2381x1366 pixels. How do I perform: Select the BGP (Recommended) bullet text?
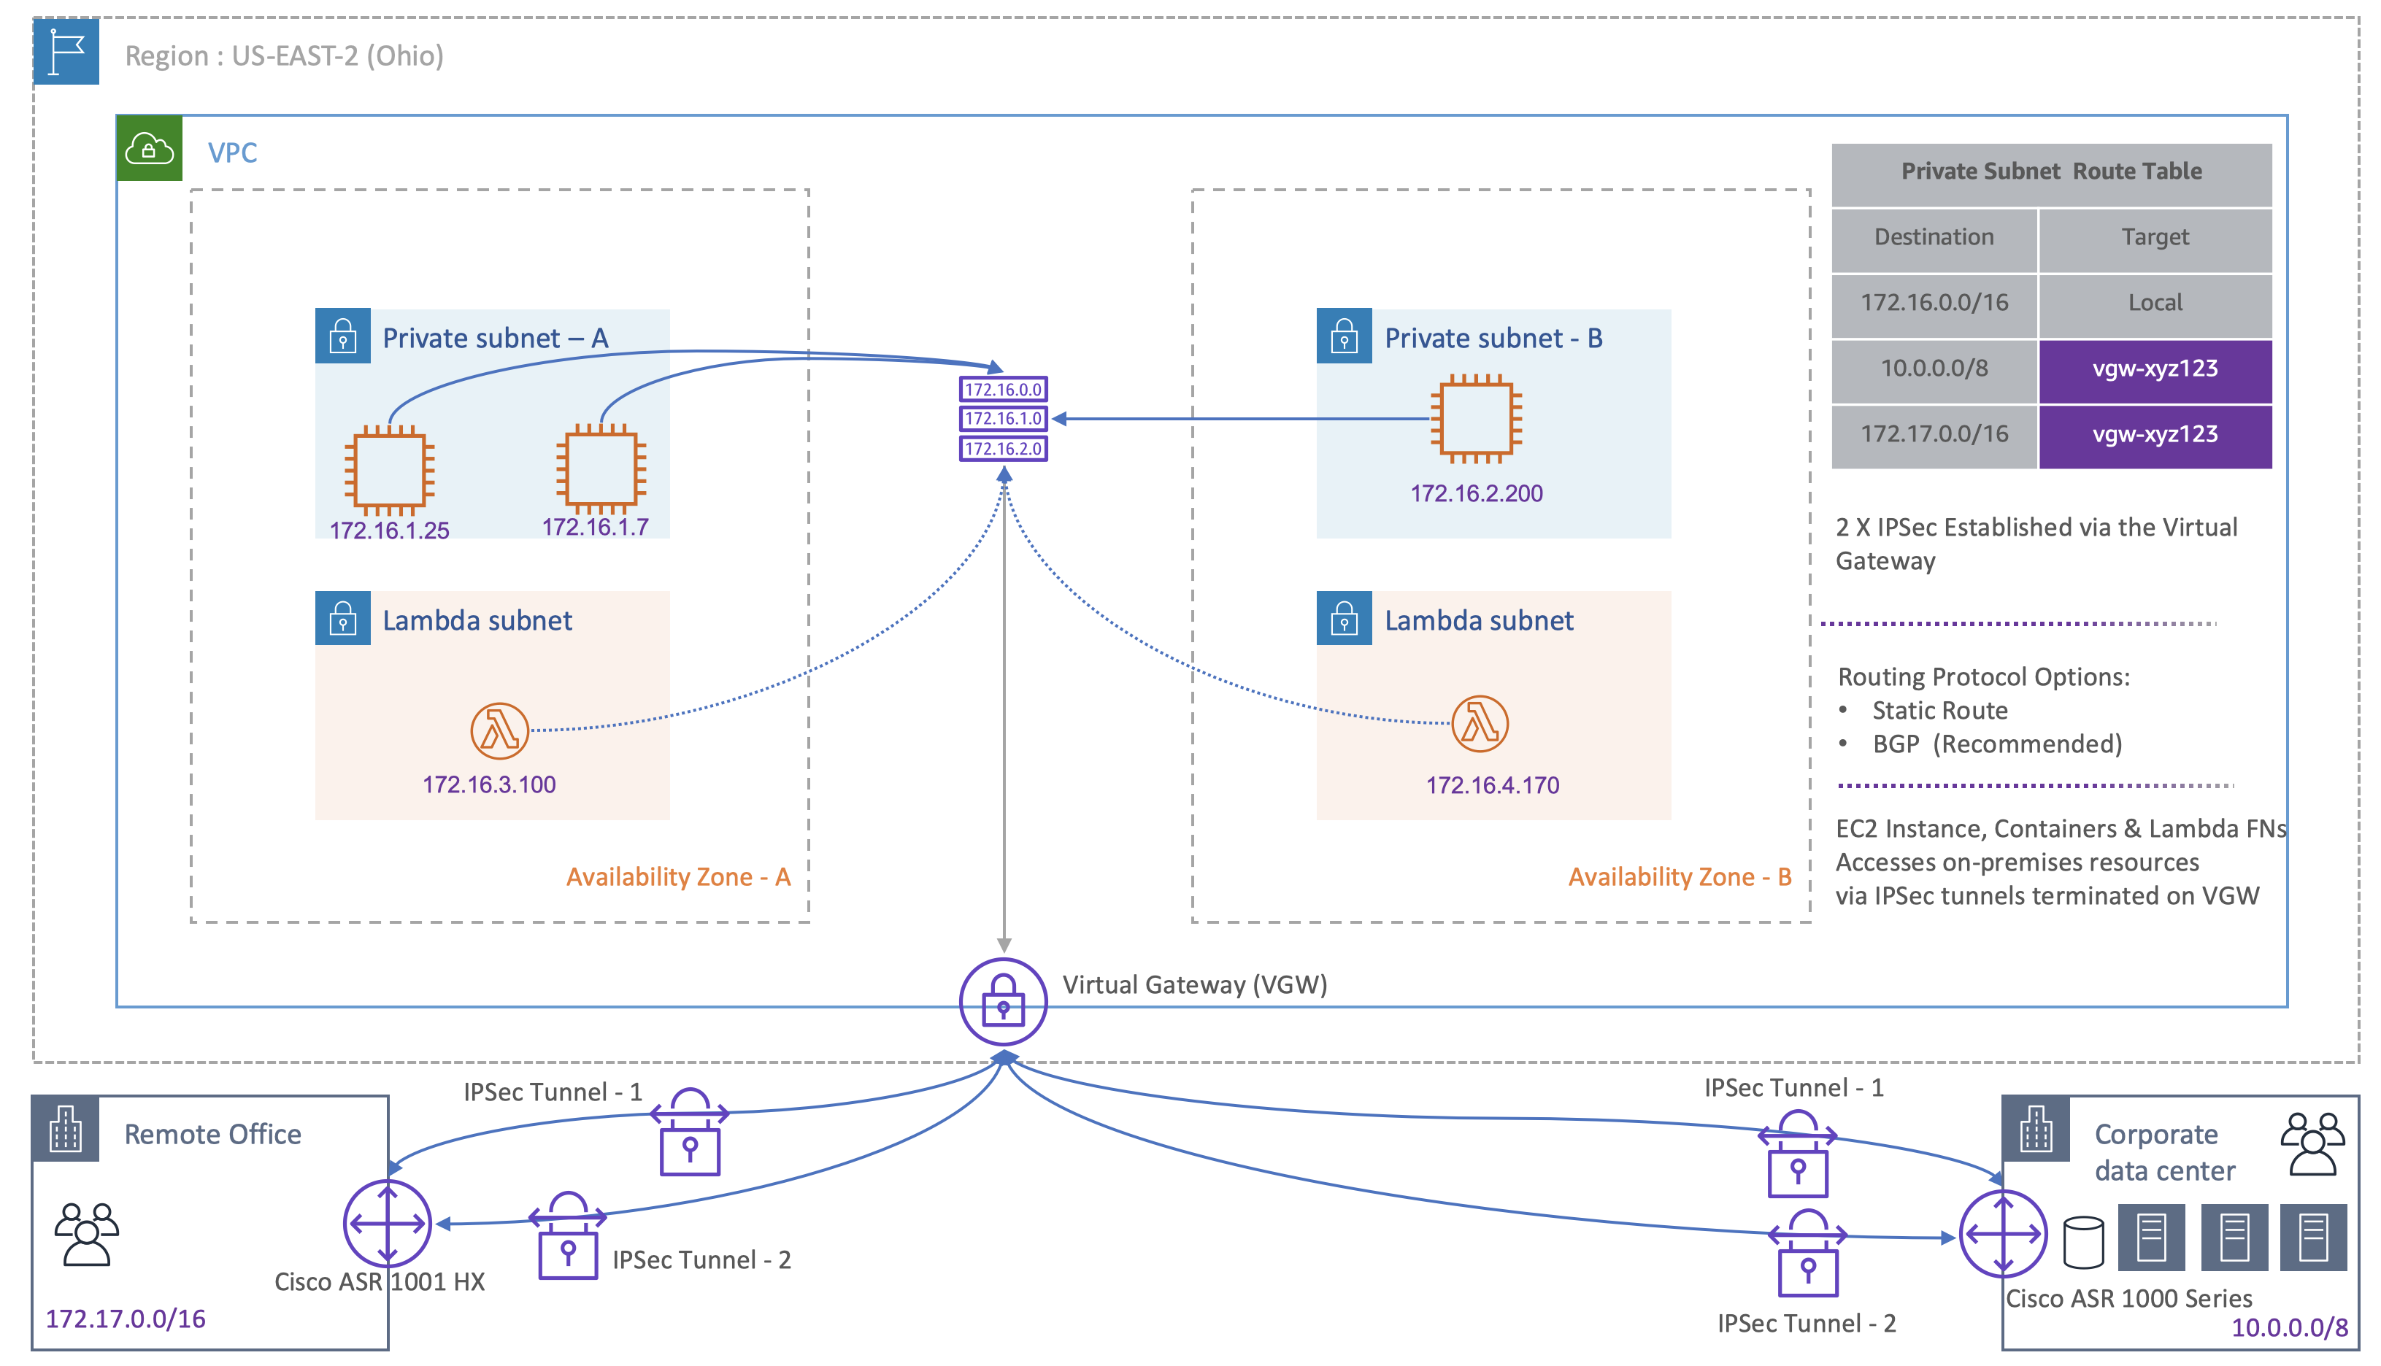click(x=1996, y=744)
